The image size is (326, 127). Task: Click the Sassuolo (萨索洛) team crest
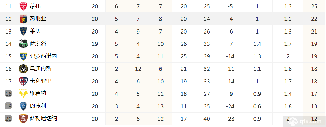coord(23,44)
